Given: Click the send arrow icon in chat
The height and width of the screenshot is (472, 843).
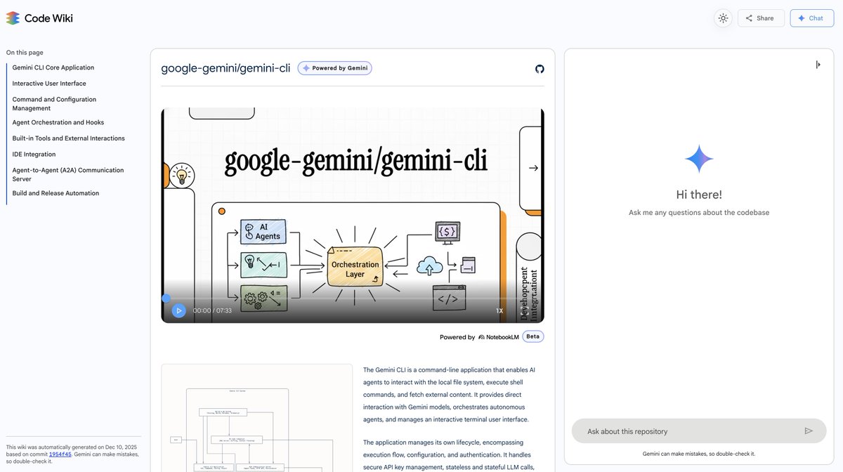Looking at the screenshot, I should [x=809, y=431].
